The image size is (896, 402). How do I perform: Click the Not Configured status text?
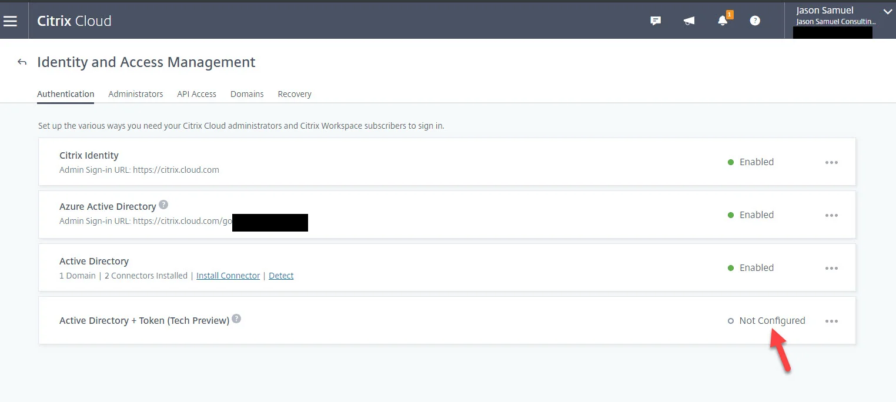[772, 320]
